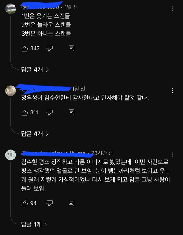Like the 정우성 김수현 comment
The image size is (183, 235).
click(x=25, y=112)
